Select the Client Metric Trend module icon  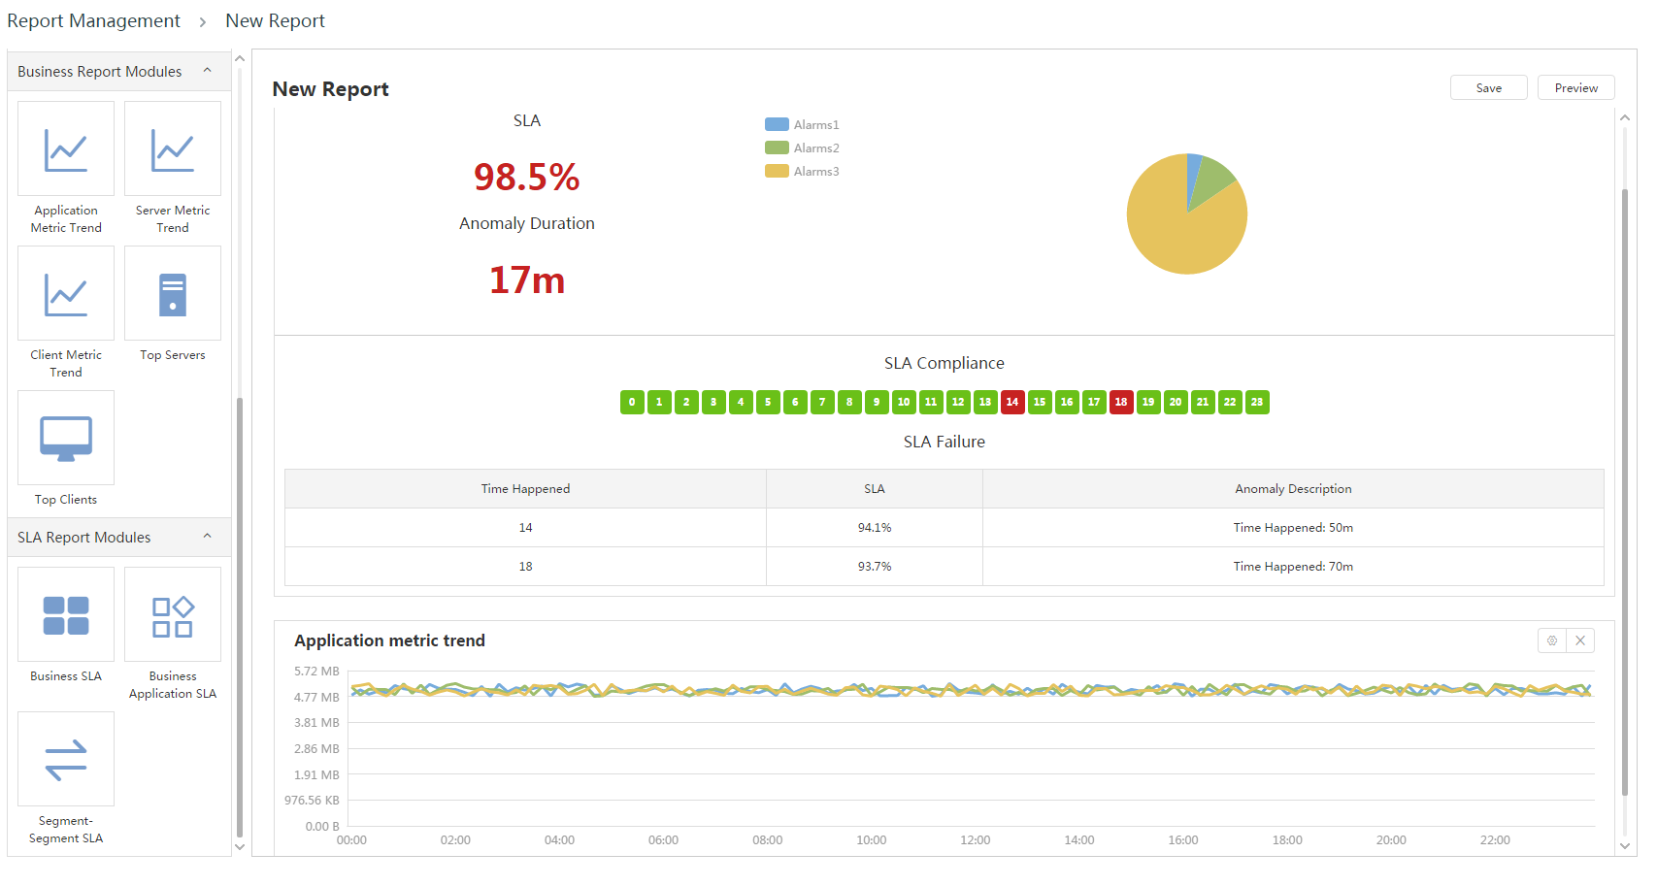[x=66, y=293]
